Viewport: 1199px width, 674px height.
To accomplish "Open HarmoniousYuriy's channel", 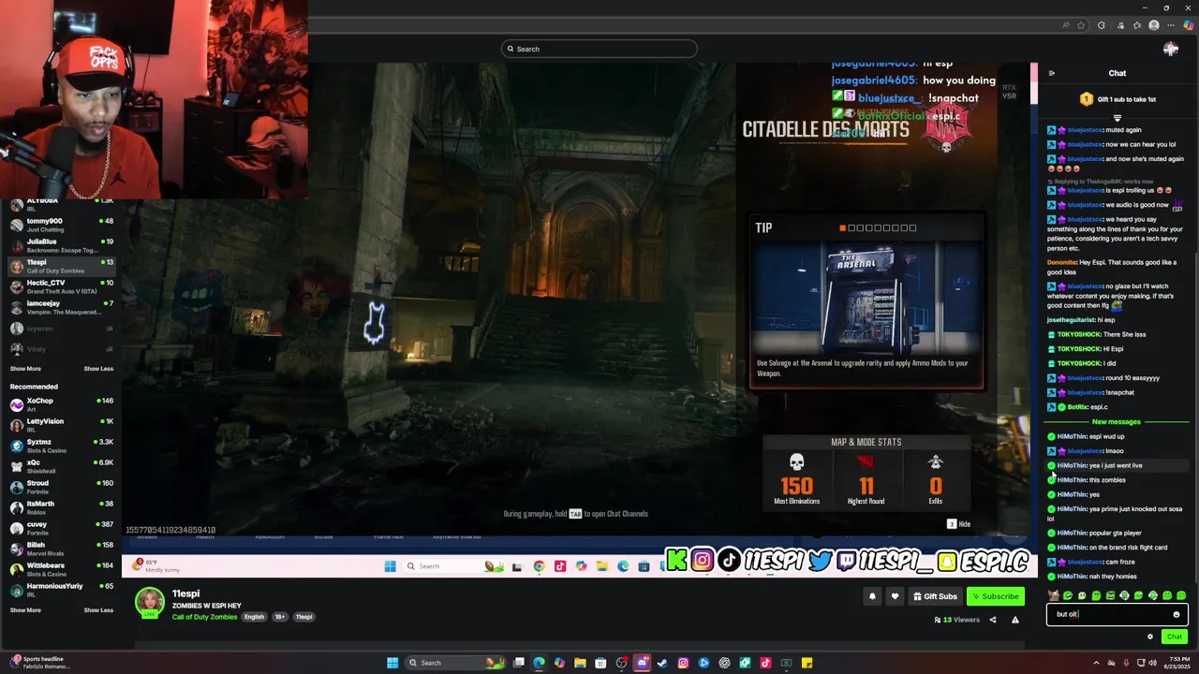I will pyautogui.click(x=61, y=590).
